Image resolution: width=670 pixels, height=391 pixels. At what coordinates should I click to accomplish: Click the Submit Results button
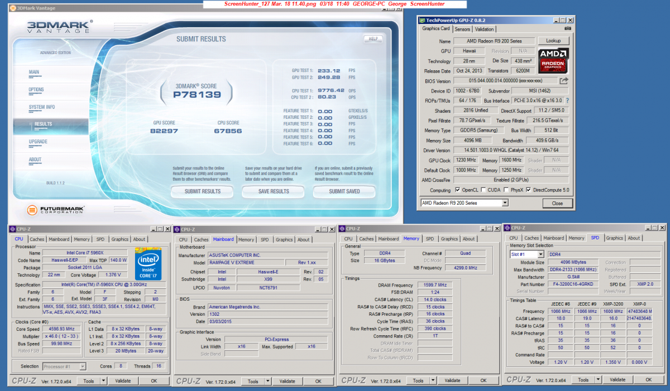click(203, 191)
